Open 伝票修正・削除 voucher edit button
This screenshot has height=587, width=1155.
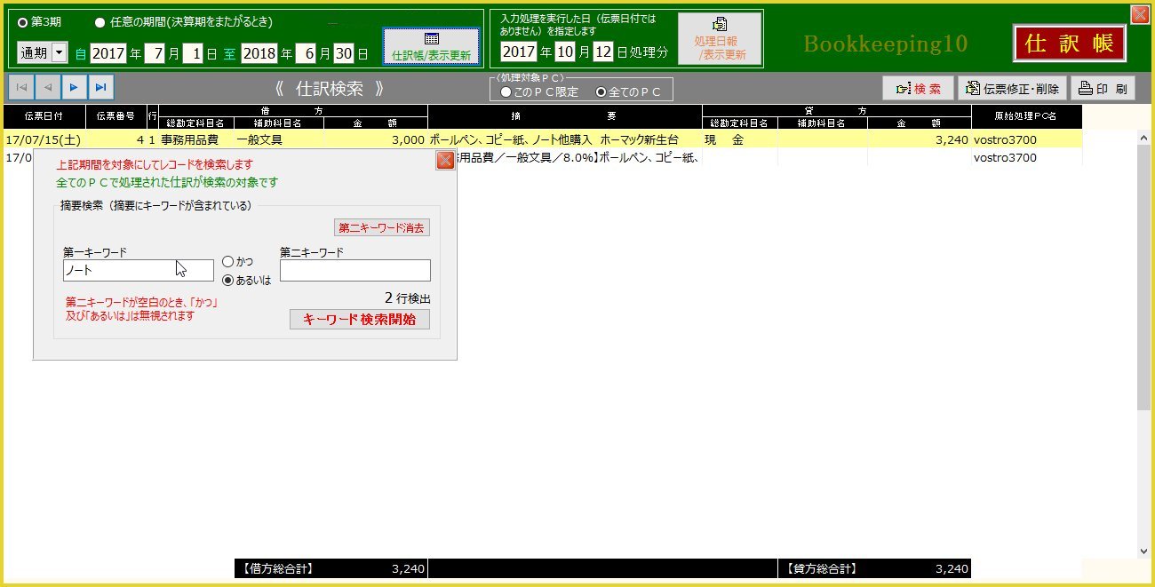[1012, 88]
